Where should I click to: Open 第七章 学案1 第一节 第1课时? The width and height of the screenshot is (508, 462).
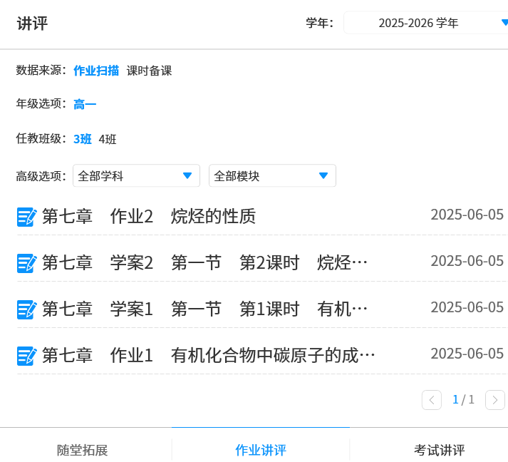pyautogui.click(x=204, y=309)
